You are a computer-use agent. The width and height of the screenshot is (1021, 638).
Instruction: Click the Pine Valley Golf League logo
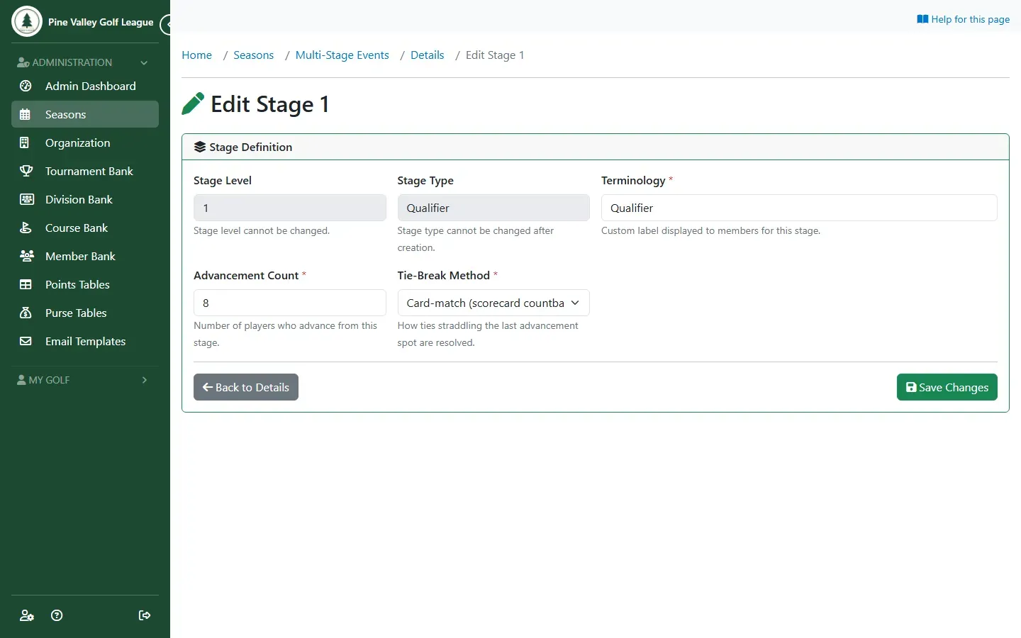27,21
